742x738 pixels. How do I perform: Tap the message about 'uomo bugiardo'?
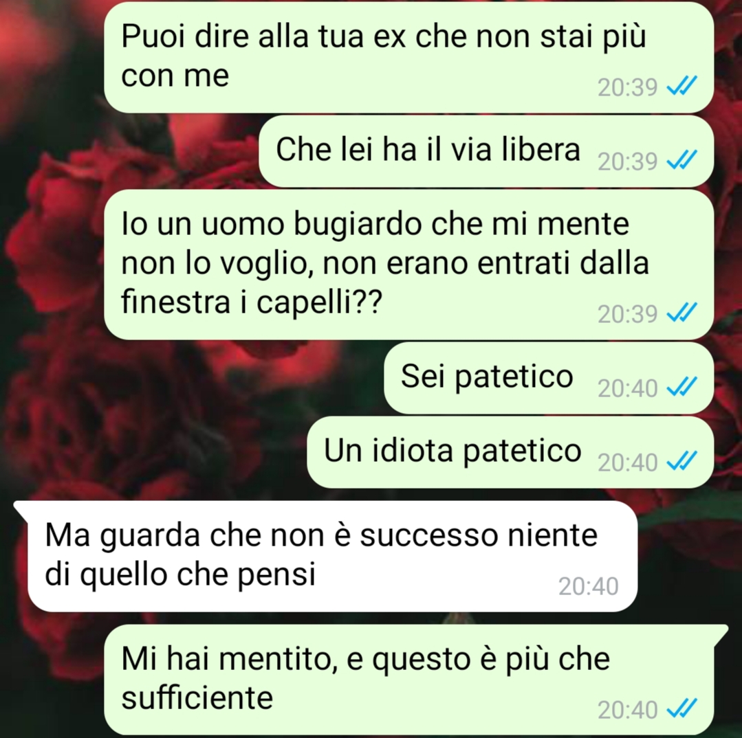coord(408,265)
